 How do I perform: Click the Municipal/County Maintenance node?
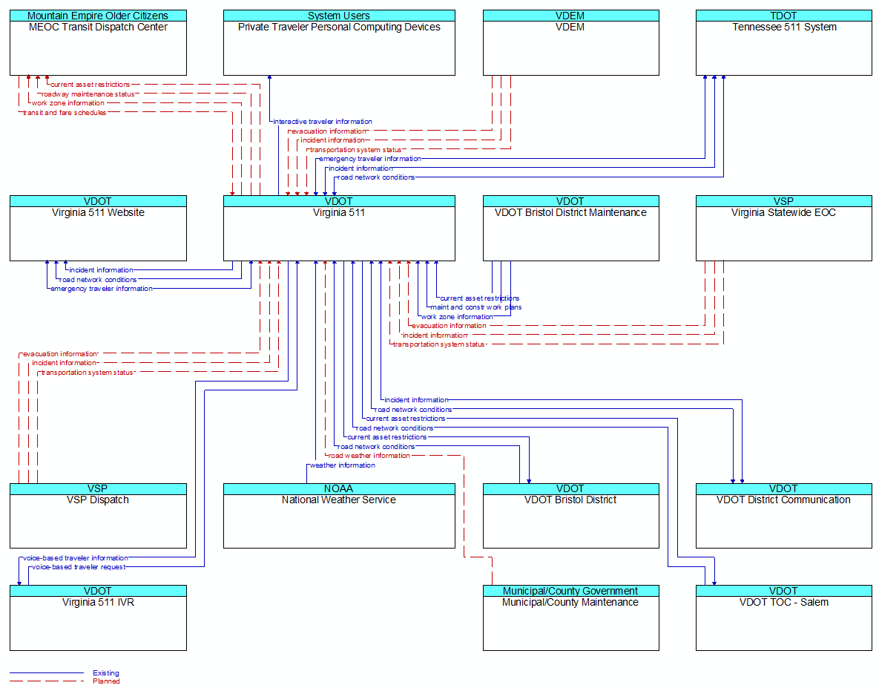tap(570, 618)
